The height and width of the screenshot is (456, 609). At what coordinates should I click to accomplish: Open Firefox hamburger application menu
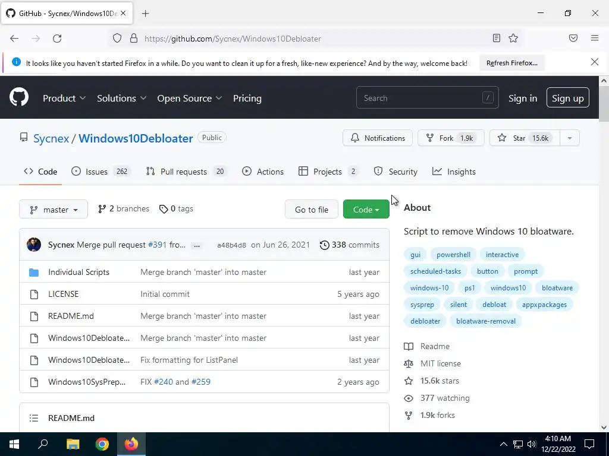tap(595, 38)
